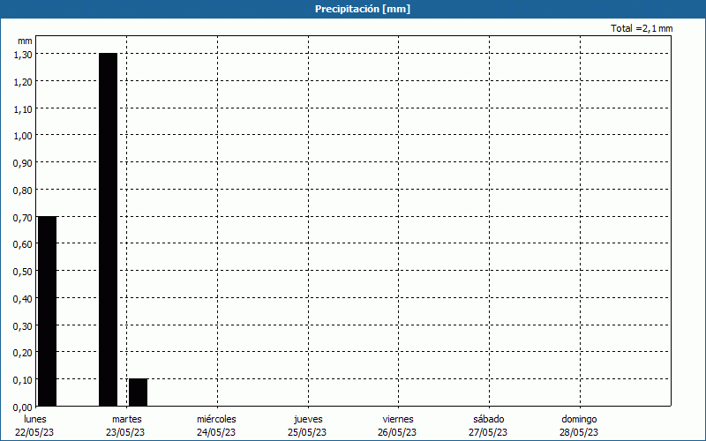The image size is (706, 441).
Task: Click the date "27/05/23"
Action: pos(488,432)
